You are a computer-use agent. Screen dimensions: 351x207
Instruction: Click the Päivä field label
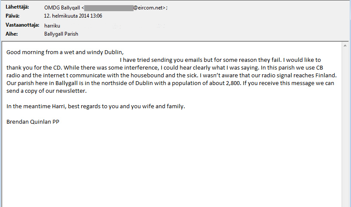click(12, 16)
